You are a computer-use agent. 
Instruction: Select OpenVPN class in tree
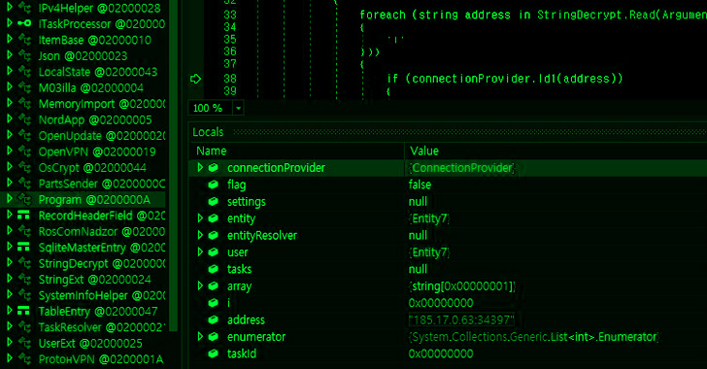(x=97, y=151)
